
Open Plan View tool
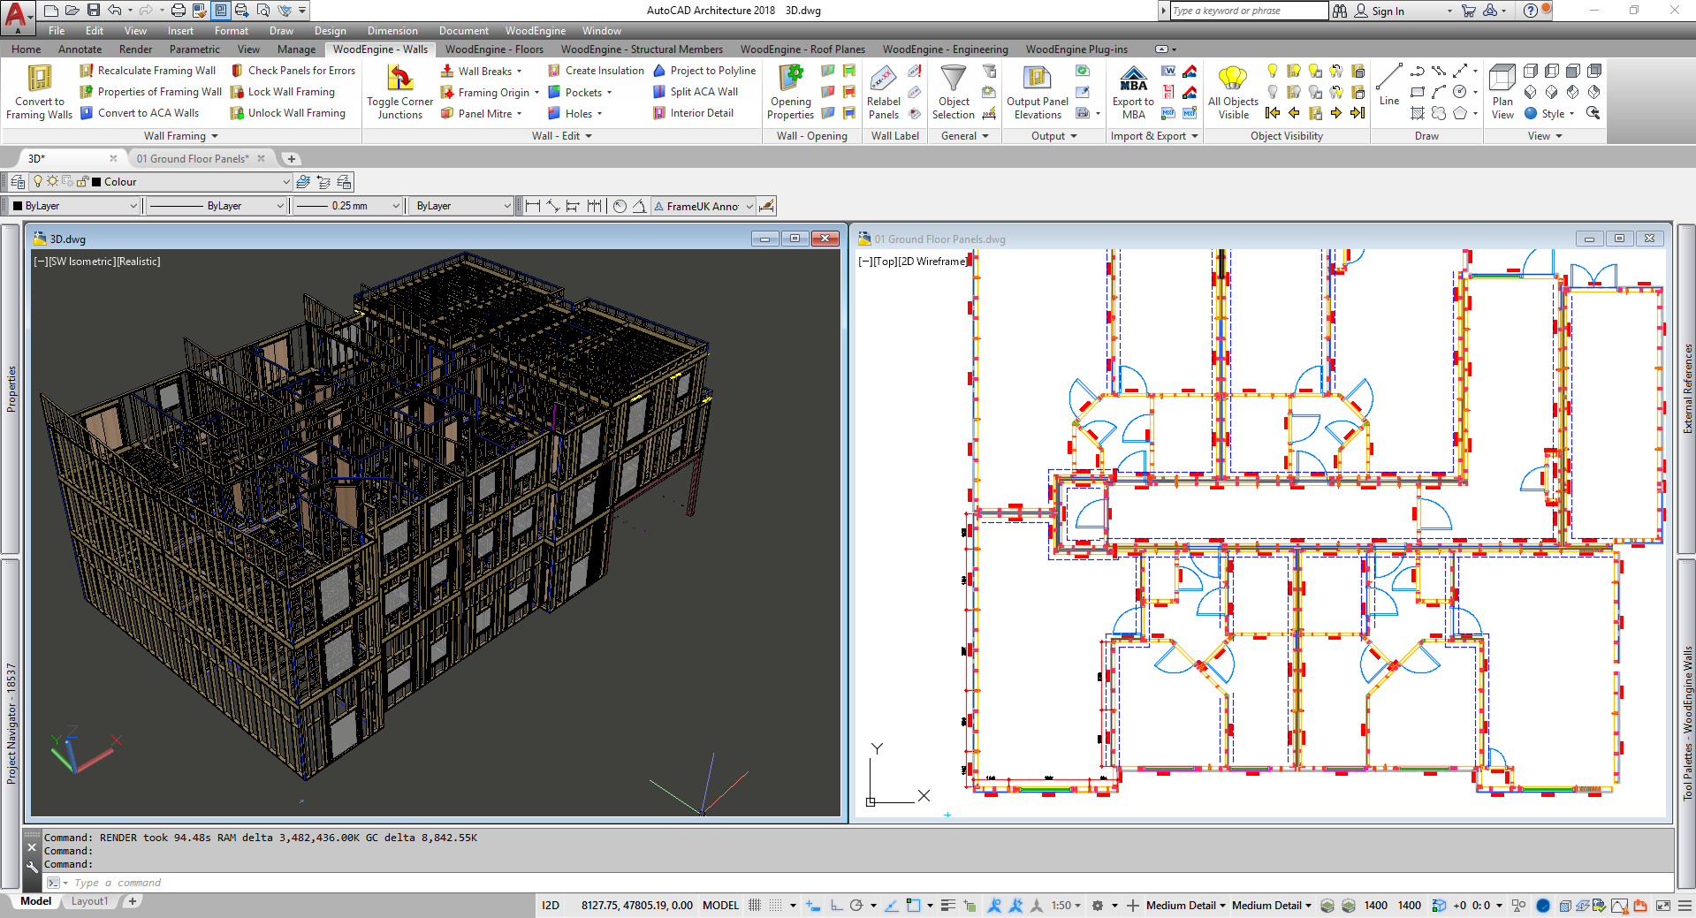click(x=1502, y=91)
